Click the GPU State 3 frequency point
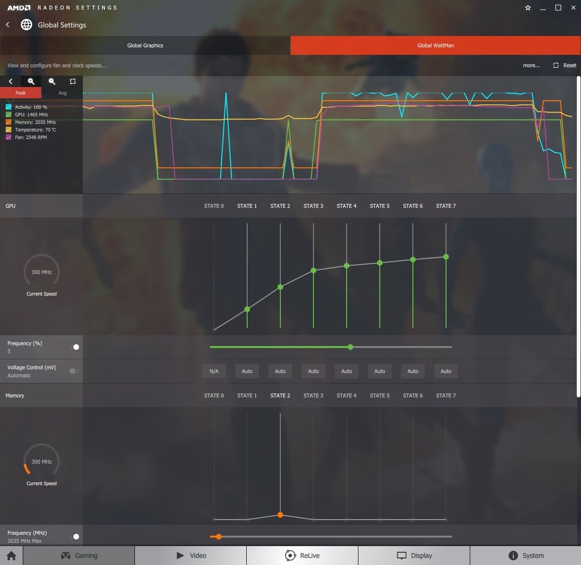 pyautogui.click(x=313, y=270)
